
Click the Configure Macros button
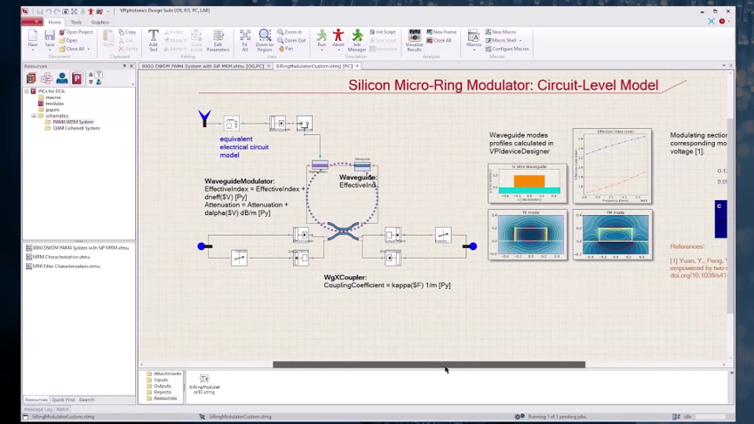point(509,49)
